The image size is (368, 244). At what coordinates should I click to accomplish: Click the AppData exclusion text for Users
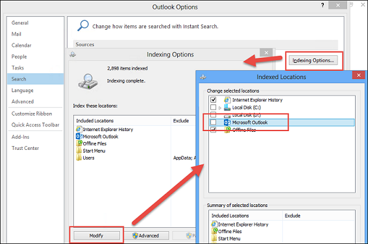coord(184,158)
